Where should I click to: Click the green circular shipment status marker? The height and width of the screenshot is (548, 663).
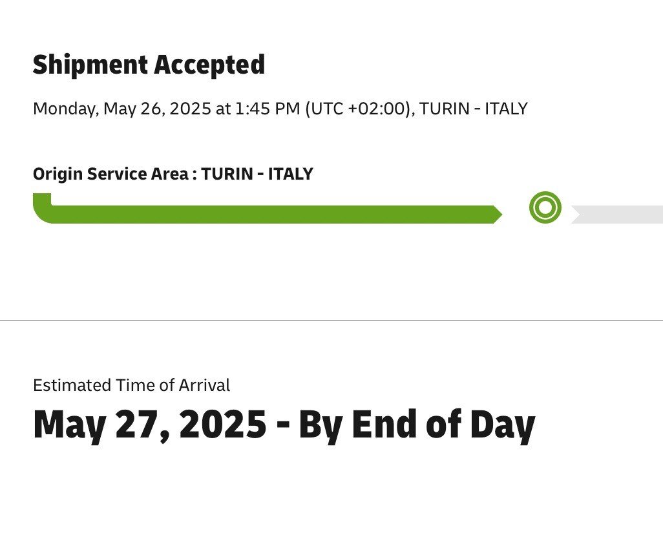(x=545, y=208)
